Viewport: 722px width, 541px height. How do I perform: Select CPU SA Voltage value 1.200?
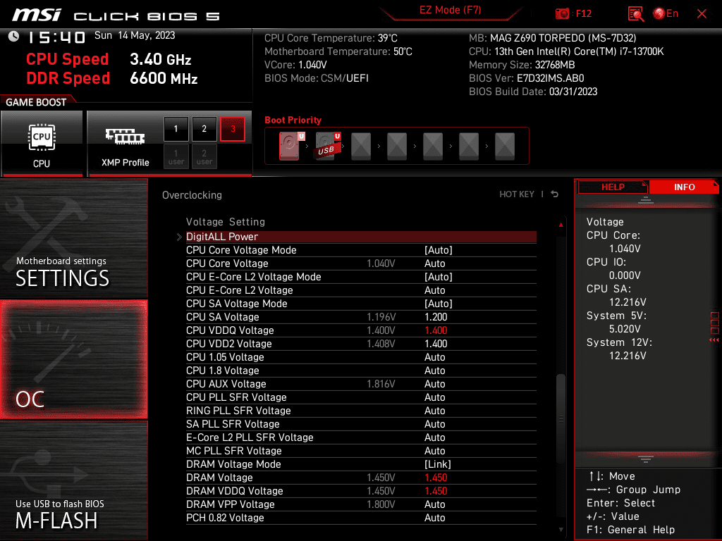tap(436, 317)
